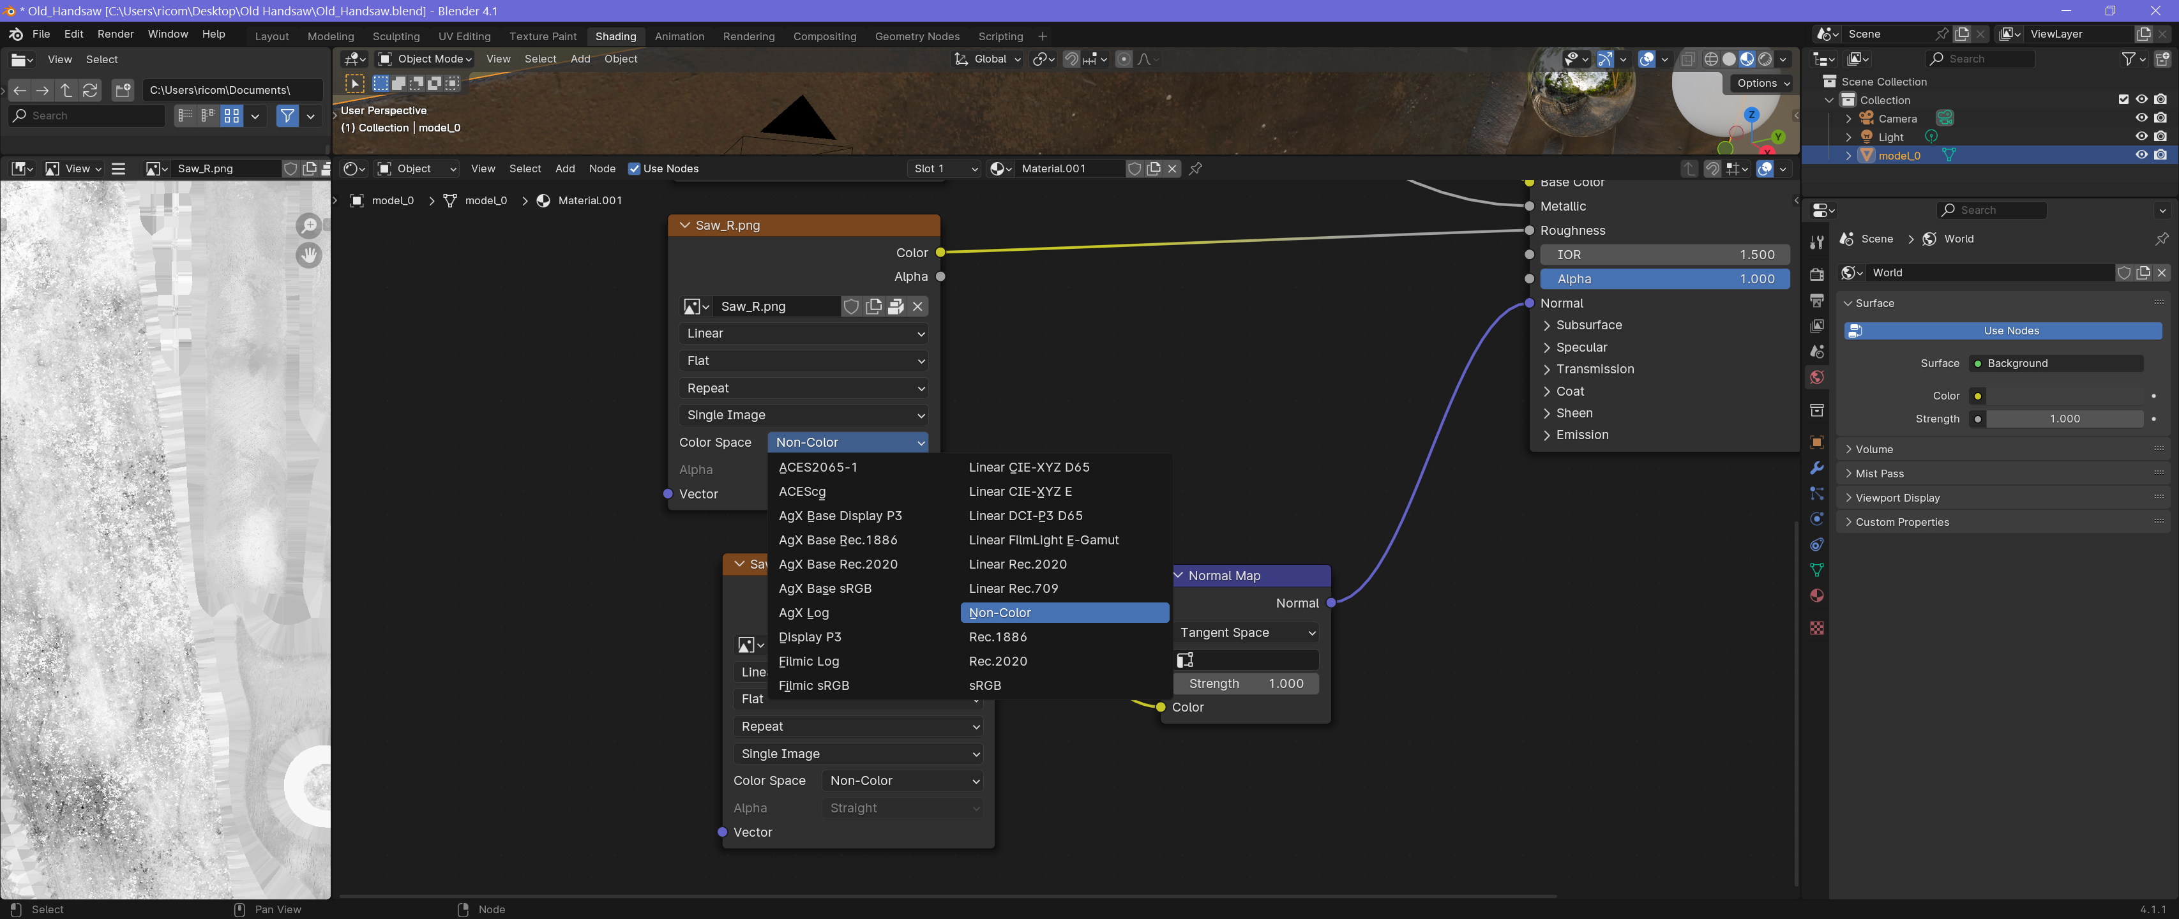Open the Tool properties tab in sidebar
The image size is (2179, 919).
click(x=1817, y=243)
